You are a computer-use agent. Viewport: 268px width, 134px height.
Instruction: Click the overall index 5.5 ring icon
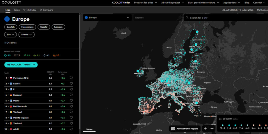click(x=5, y=55)
